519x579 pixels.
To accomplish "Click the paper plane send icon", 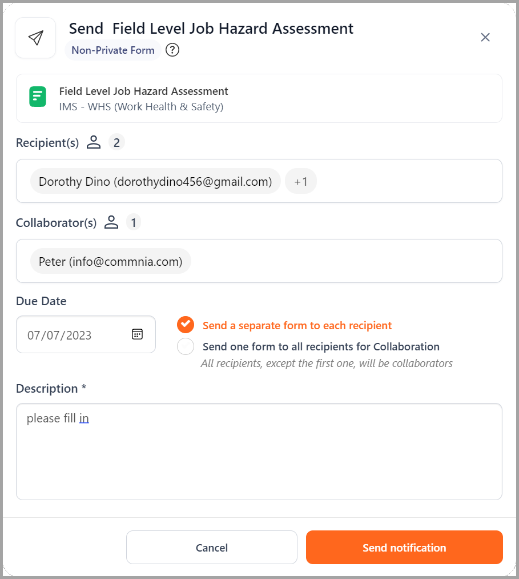I will coord(35,38).
